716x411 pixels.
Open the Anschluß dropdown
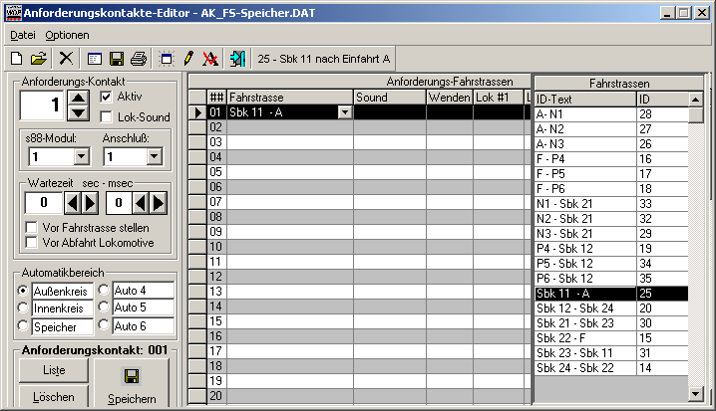tap(155, 157)
